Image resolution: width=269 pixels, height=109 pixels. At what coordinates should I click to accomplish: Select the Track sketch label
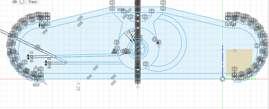pyautogui.click(x=33, y=2)
